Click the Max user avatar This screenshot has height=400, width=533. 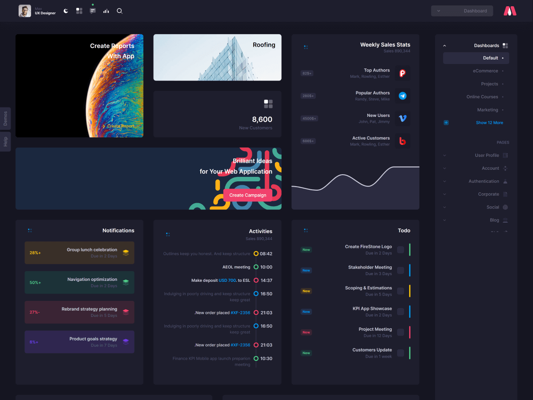[25, 11]
